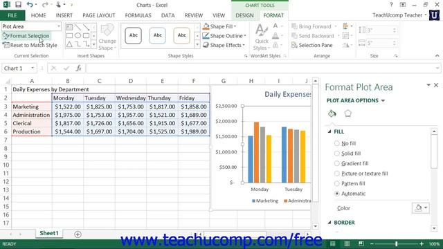Click the Undo icon in quick access toolbar
Viewport: 443px width, 249px height.
pos(30,5)
